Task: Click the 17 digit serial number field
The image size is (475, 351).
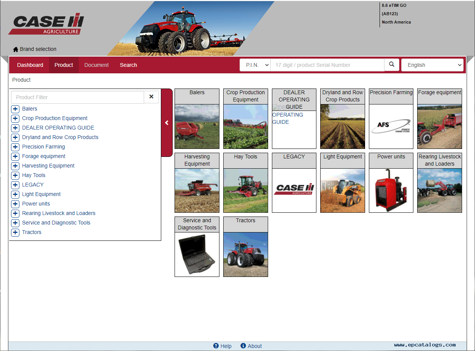Action: tap(327, 65)
